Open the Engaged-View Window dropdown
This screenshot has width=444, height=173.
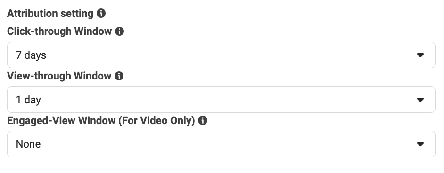221,144
